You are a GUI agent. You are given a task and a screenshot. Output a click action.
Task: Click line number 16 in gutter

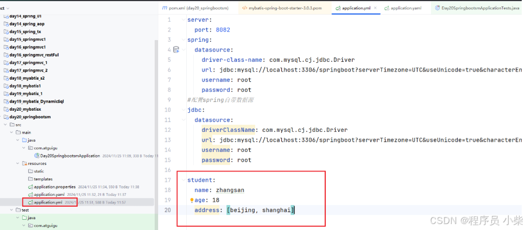click(167, 170)
